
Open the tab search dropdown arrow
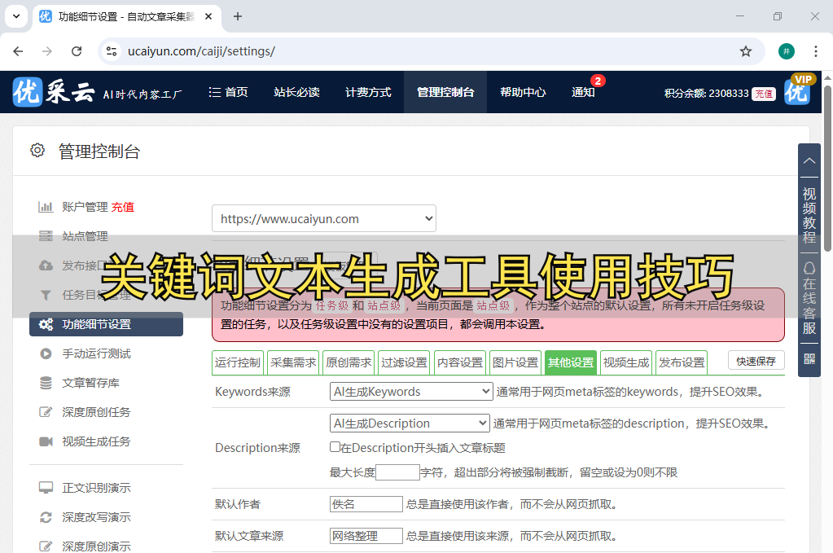click(16, 16)
